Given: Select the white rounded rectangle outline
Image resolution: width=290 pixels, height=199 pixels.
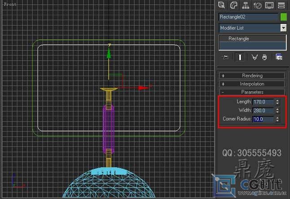Looking at the screenshot, I should (109, 131).
